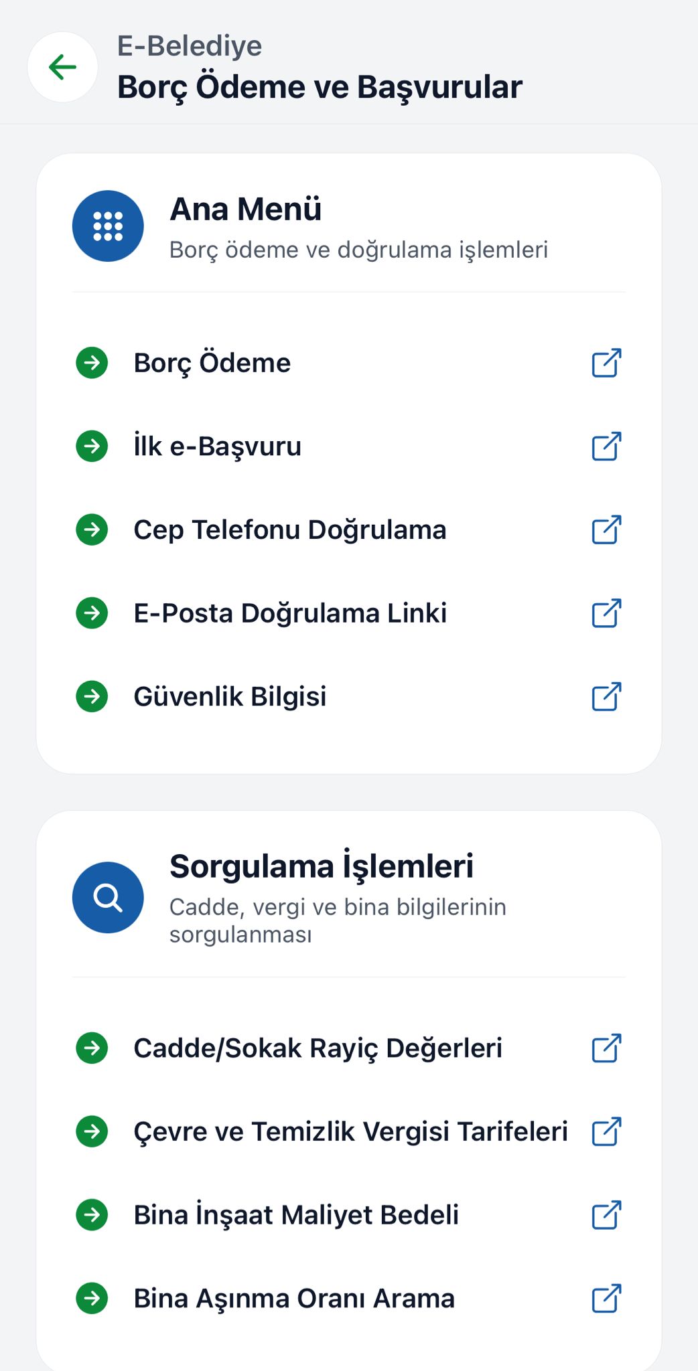Open Çevre ve Temizlik Vergisi Tarifeleri
Image resolution: width=698 pixels, height=1371 pixels.
tap(350, 1131)
